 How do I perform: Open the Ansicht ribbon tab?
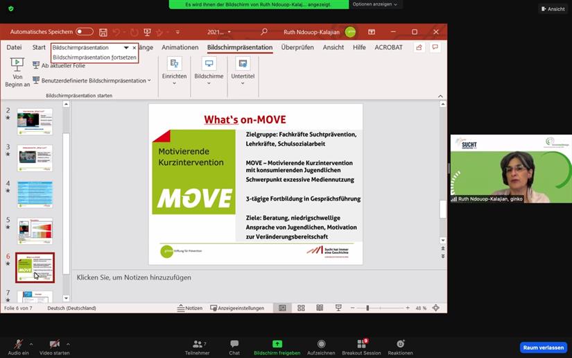click(333, 47)
